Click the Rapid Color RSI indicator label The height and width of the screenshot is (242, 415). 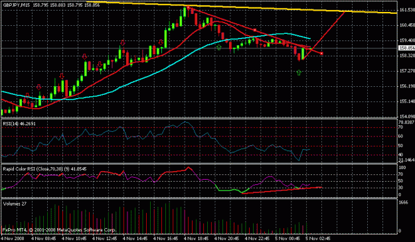(x=44, y=169)
